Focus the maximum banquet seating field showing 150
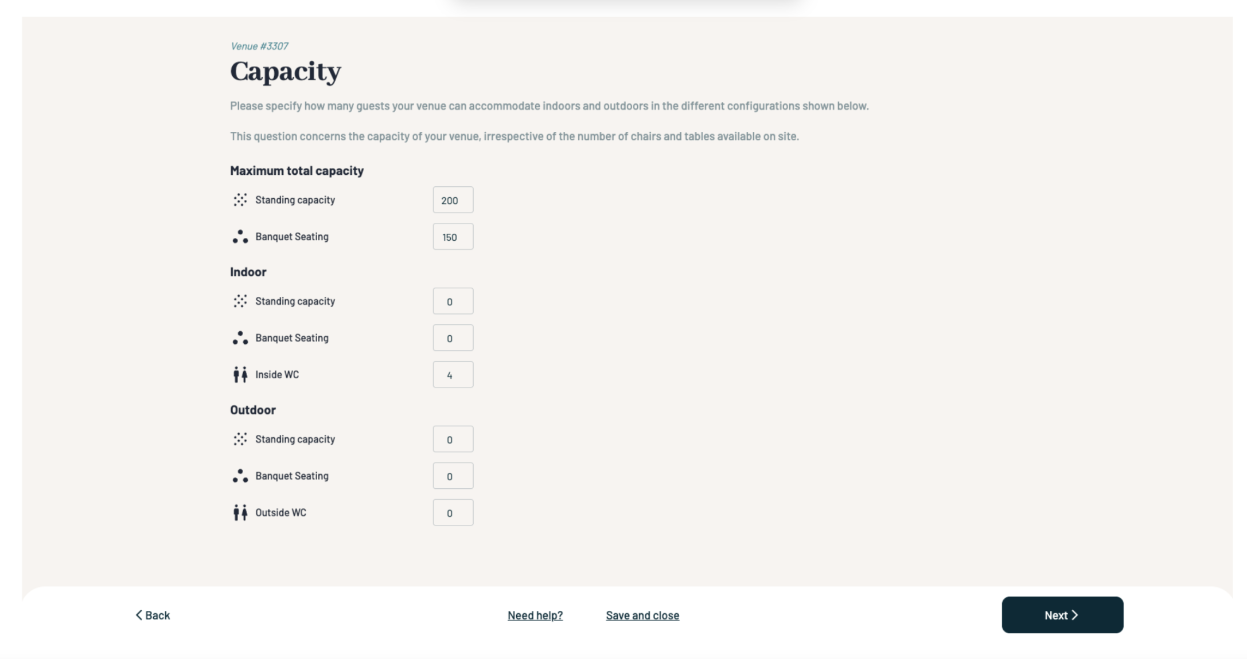Viewport: 1247px width, 659px height. point(453,237)
